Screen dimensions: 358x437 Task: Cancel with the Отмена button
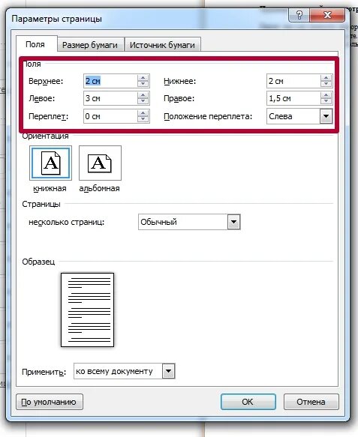coord(311,402)
